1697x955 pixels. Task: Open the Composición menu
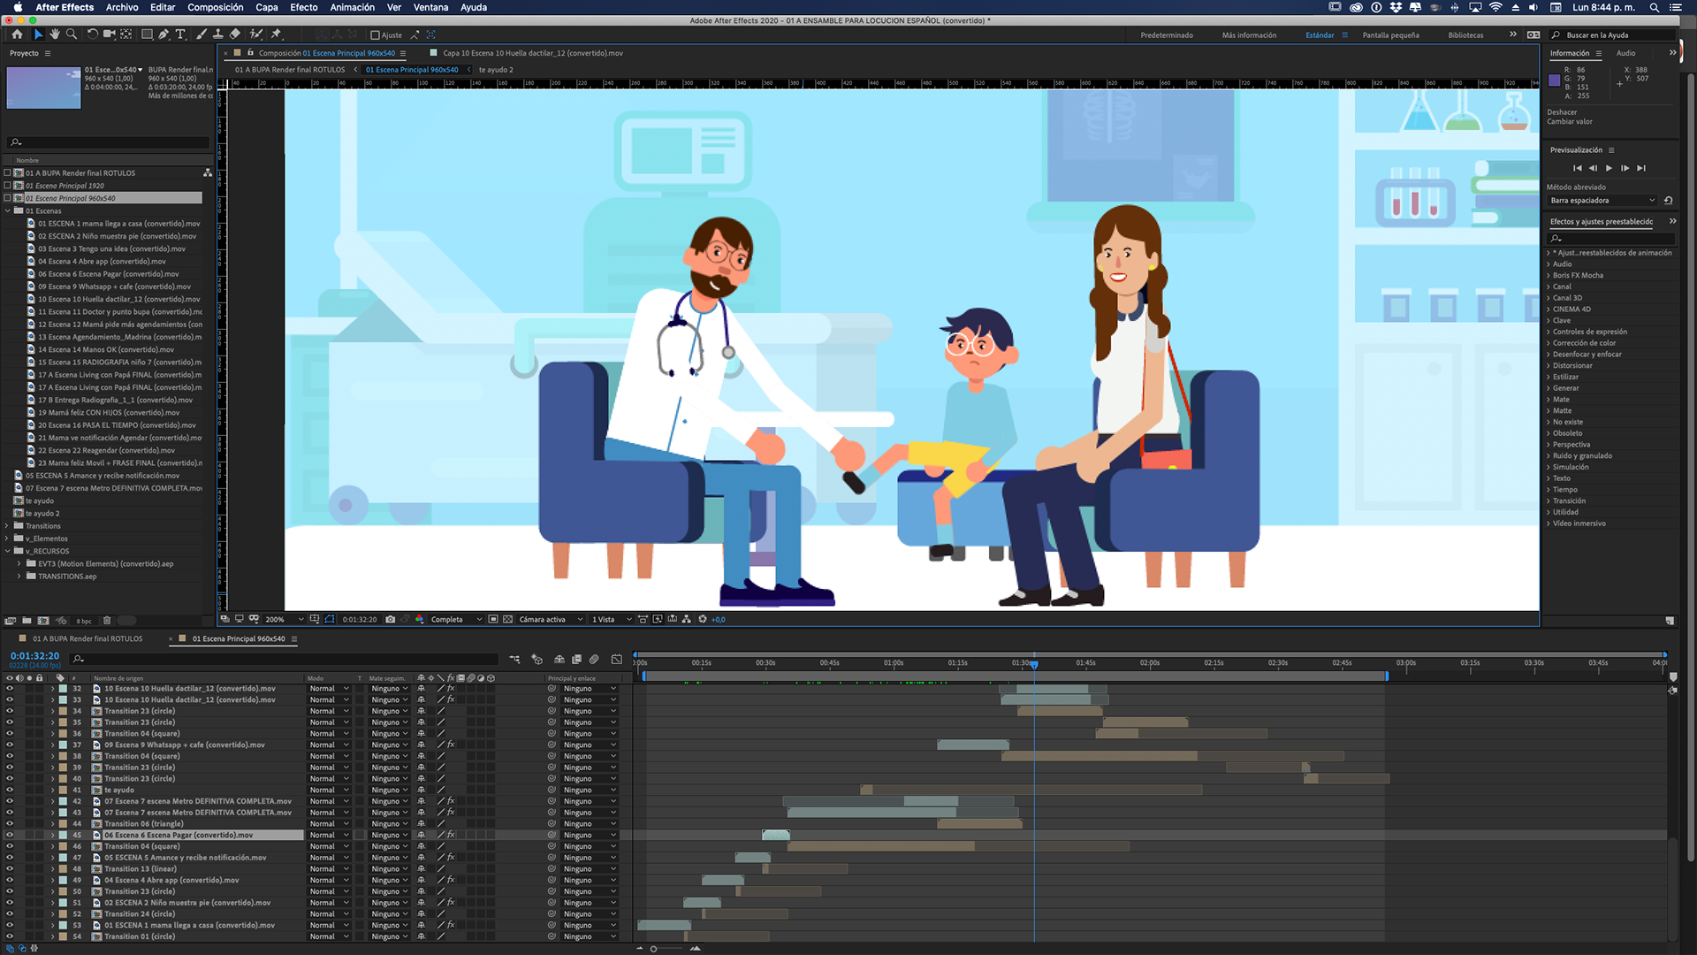pyautogui.click(x=215, y=7)
